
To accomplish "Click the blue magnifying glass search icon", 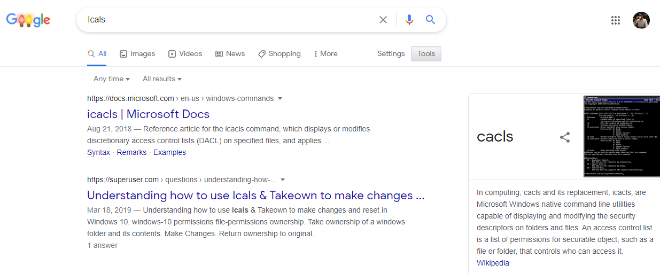I will [x=431, y=20].
